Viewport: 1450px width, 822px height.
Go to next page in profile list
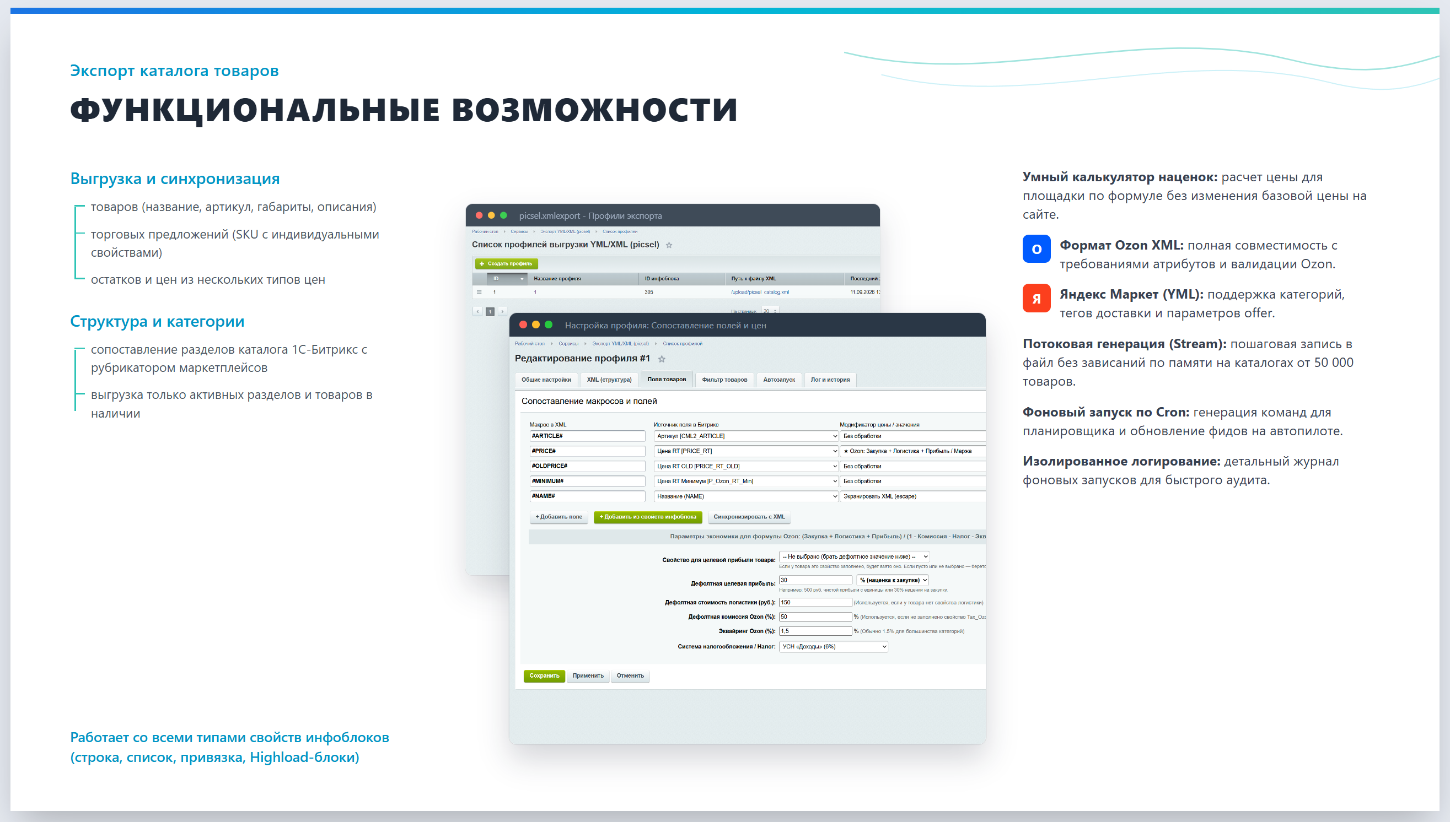502,311
